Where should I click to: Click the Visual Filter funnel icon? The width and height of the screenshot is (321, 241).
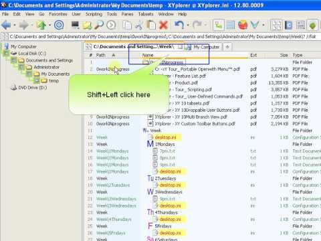pyautogui.click(x=255, y=25)
